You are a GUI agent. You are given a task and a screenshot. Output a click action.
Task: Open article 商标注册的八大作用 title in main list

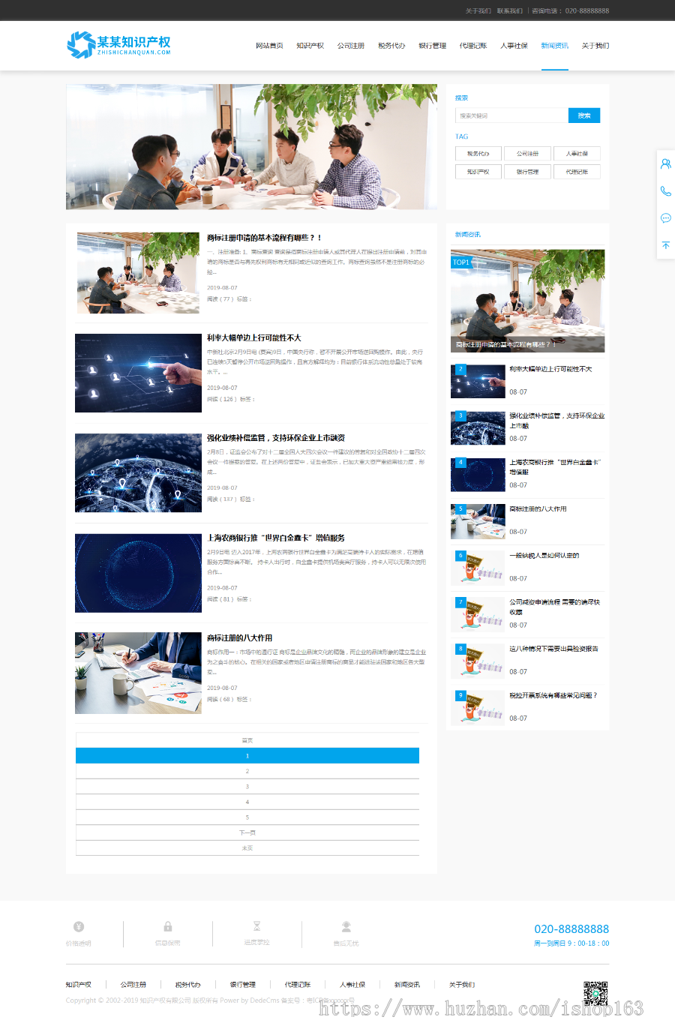click(x=240, y=638)
